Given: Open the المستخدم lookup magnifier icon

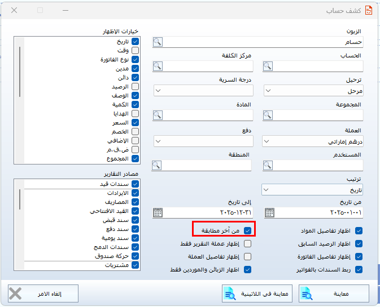Looking at the screenshot, I should 269,165.
